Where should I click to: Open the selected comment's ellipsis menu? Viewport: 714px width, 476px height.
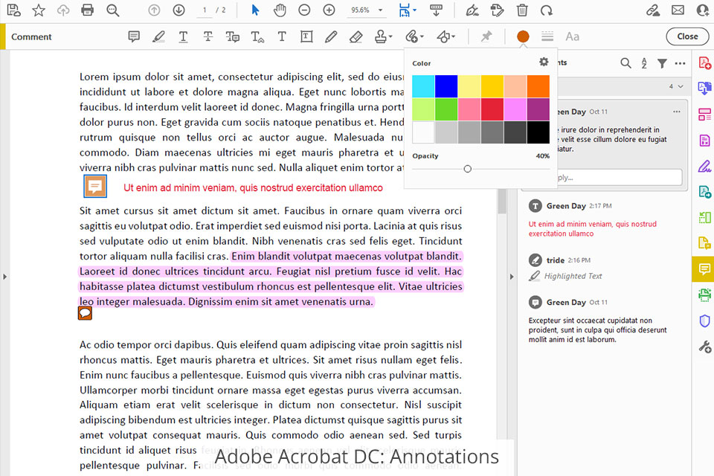click(x=677, y=112)
